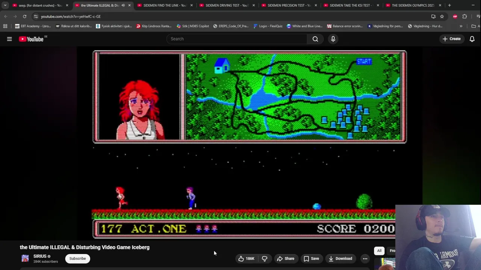Click the search magnifier button
The height and width of the screenshot is (270, 481).
click(315, 39)
